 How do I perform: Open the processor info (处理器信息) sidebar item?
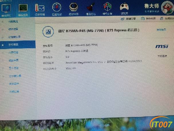14,37
